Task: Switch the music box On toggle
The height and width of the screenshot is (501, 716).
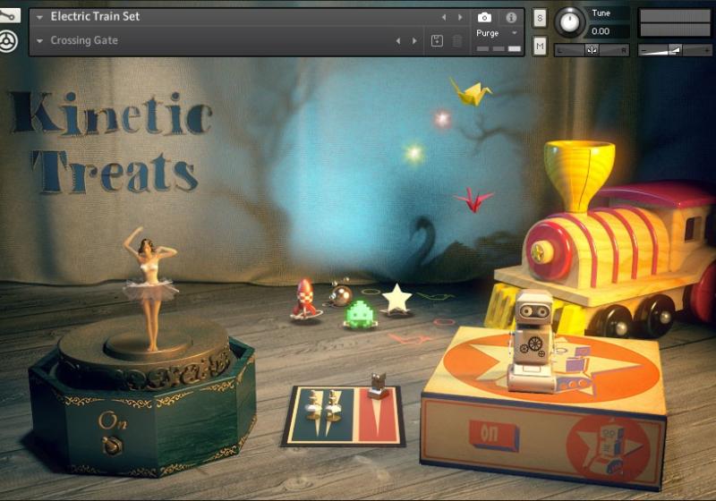Action: (x=112, y=445)
